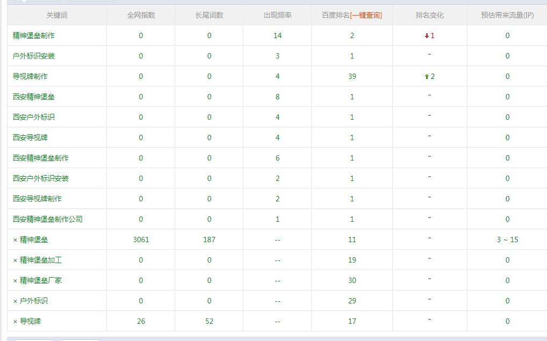Image resolution: width=547 pixels, height=341 pixels.
Task: Click the × icon beside 精神堡垒厂家
Action: pos(15,281)
